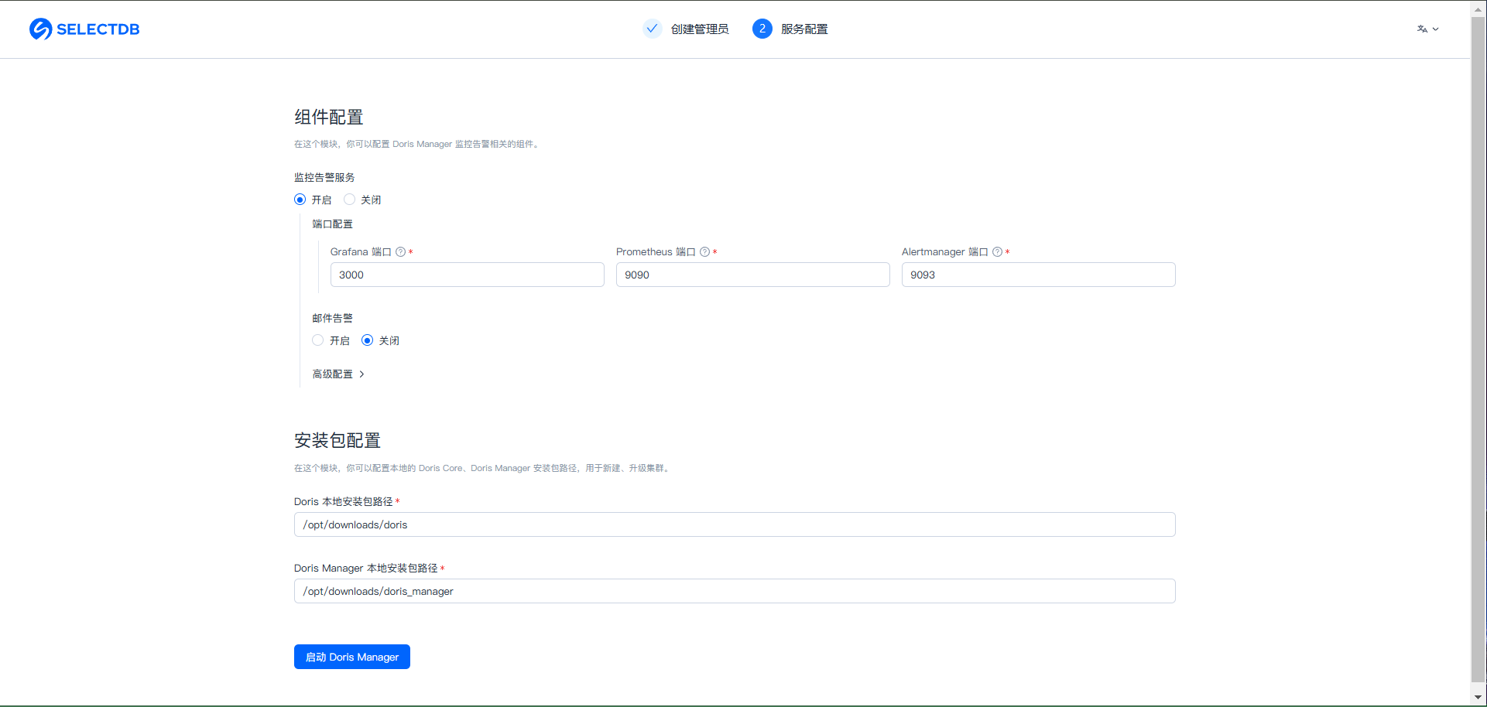Click the Prometheus port help icon
This screenshot has width=1487, height=707.
(x=704, y=252)
